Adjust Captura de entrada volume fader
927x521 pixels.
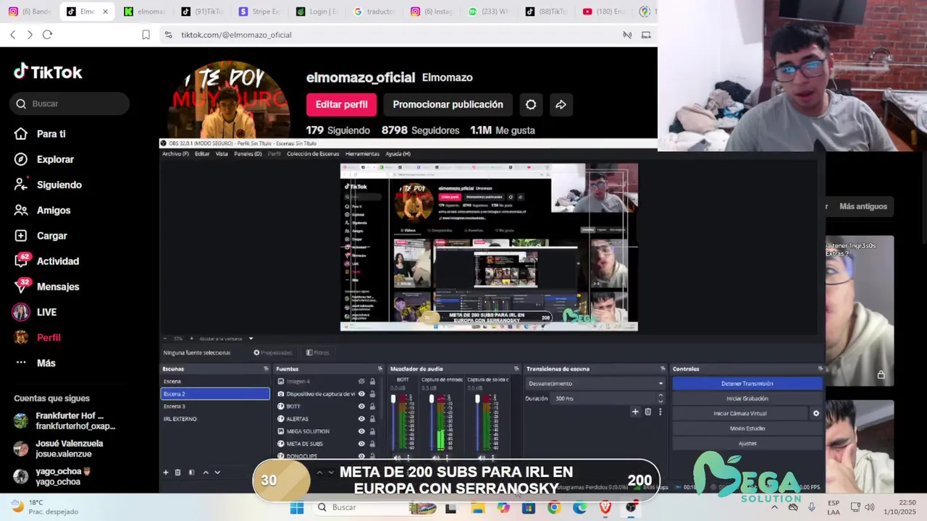coord(432,399)
